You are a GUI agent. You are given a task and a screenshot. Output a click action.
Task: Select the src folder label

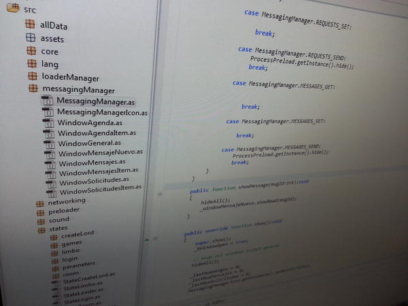pos(30,10)
